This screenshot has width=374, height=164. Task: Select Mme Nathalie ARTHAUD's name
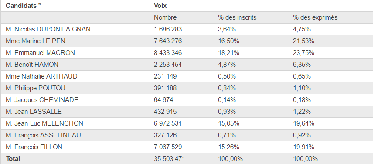tap(41, 76)
